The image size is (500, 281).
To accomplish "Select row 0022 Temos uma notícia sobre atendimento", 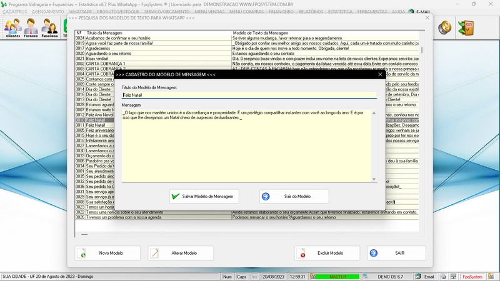I will coord(247,212).
